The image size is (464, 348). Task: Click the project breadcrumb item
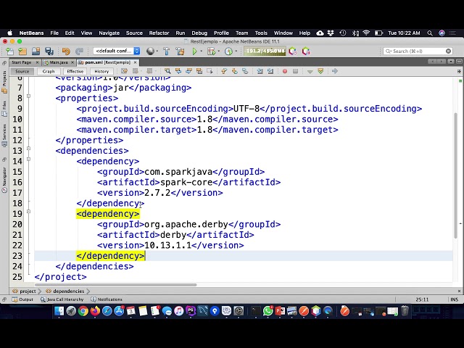[x=25, y=291]
